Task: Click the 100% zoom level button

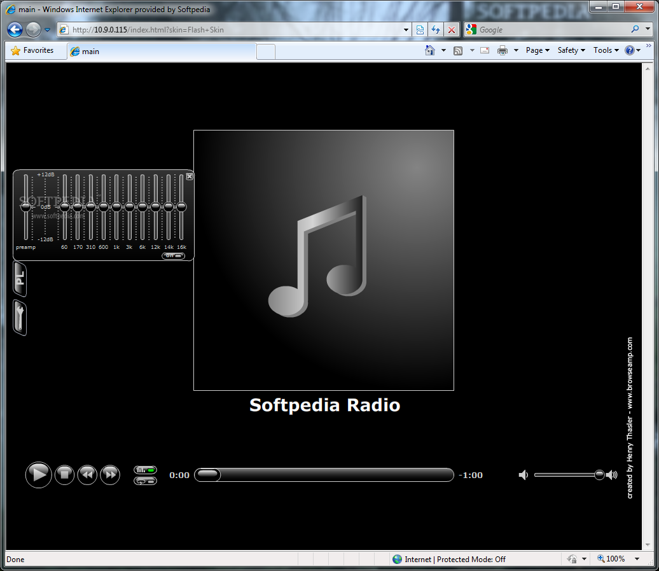Action: coord(611,559)
